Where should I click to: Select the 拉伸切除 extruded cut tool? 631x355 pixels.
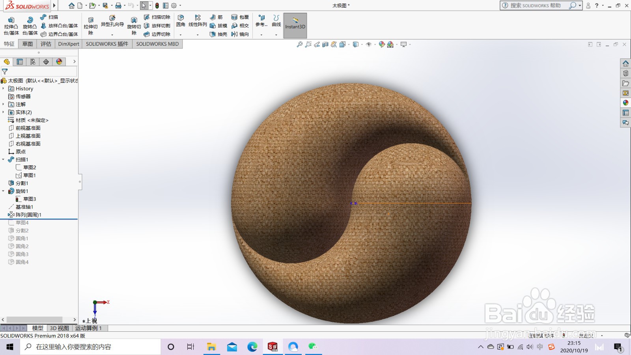coord(91,26)
